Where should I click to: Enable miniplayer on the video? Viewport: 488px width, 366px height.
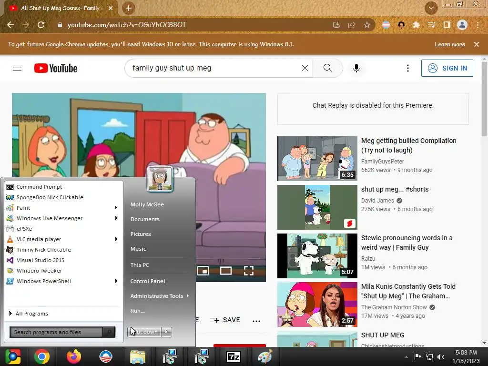(203, 271)
